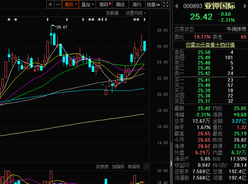Zoom out chart with minus button
Viewport: 248px width, 184px height.
(x=58, y=4)
